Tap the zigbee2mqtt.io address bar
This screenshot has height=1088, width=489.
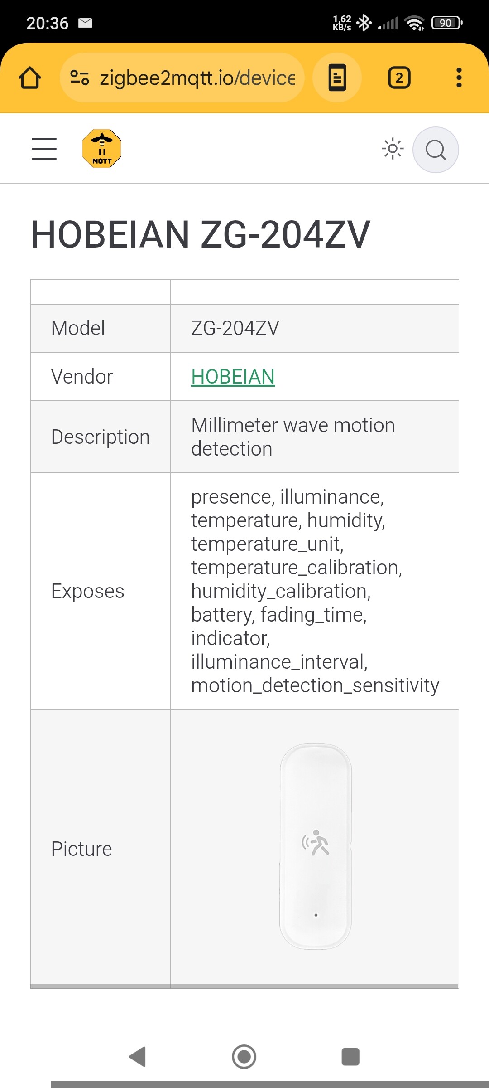[197, 78]
